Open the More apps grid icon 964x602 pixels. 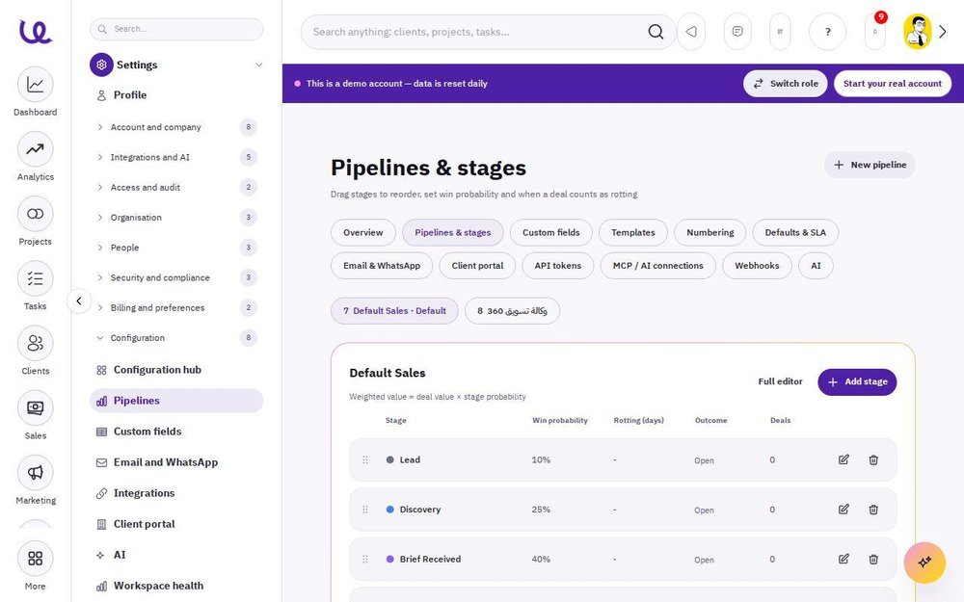point(35,559)
